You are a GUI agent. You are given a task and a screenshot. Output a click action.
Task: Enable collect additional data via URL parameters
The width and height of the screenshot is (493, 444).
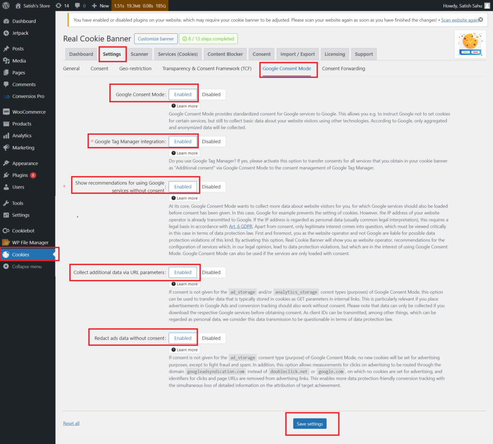182,272
